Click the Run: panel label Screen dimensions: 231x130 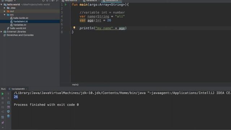tap(3, 89)
